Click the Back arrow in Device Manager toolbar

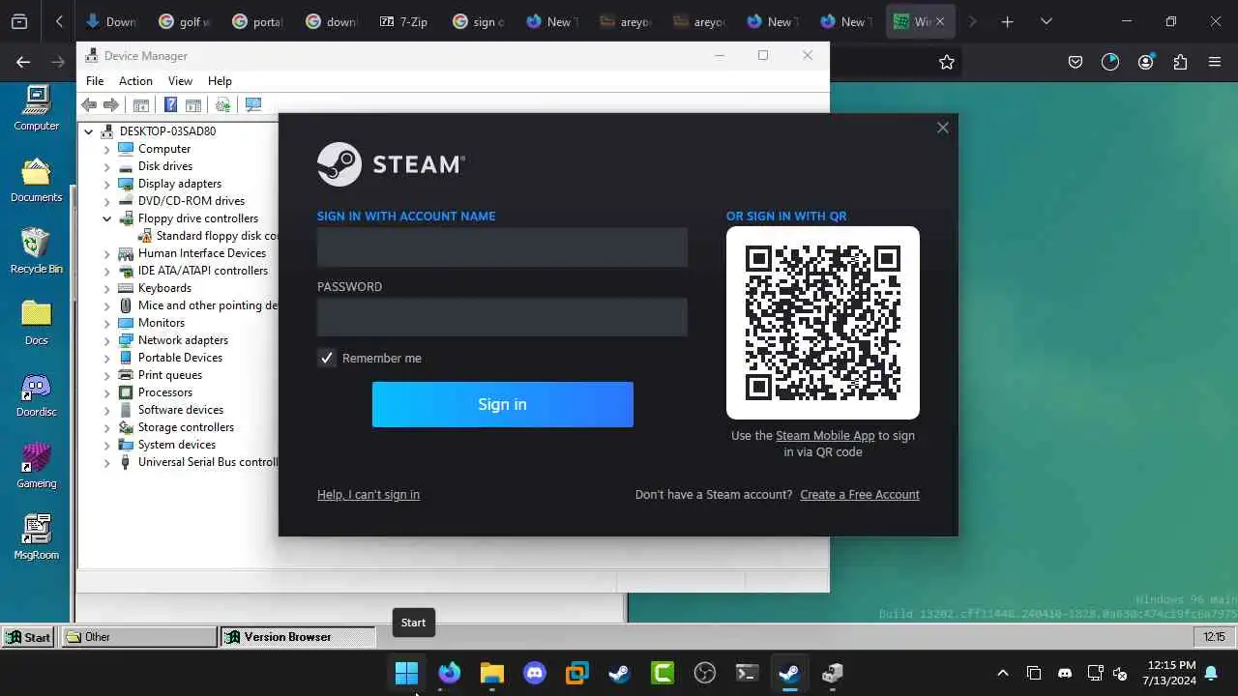point(89,104)
